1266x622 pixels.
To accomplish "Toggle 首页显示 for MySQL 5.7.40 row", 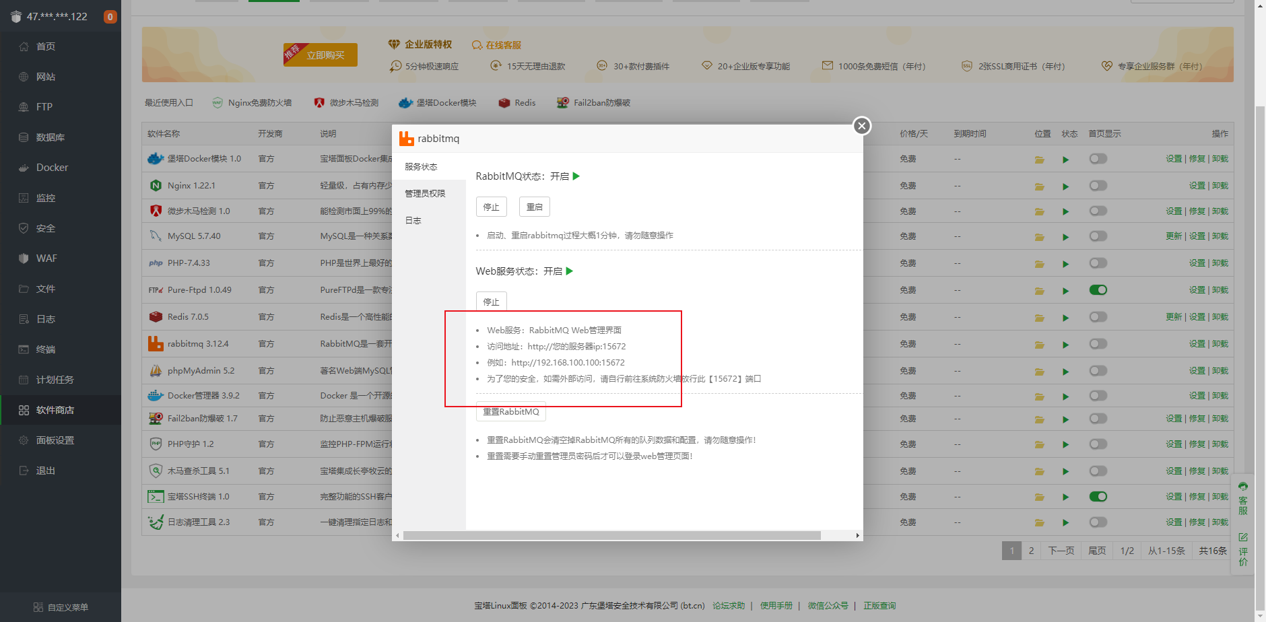I will [x=1098, y=236].
